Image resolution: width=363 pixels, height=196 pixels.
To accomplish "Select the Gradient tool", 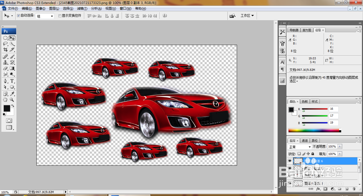I will point(12,68).
